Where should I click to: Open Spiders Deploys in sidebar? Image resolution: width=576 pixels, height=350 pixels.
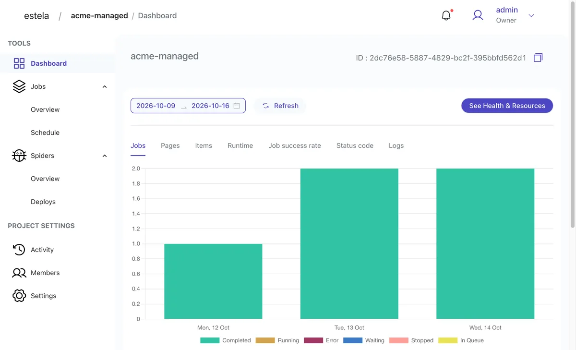click(43, 202)
